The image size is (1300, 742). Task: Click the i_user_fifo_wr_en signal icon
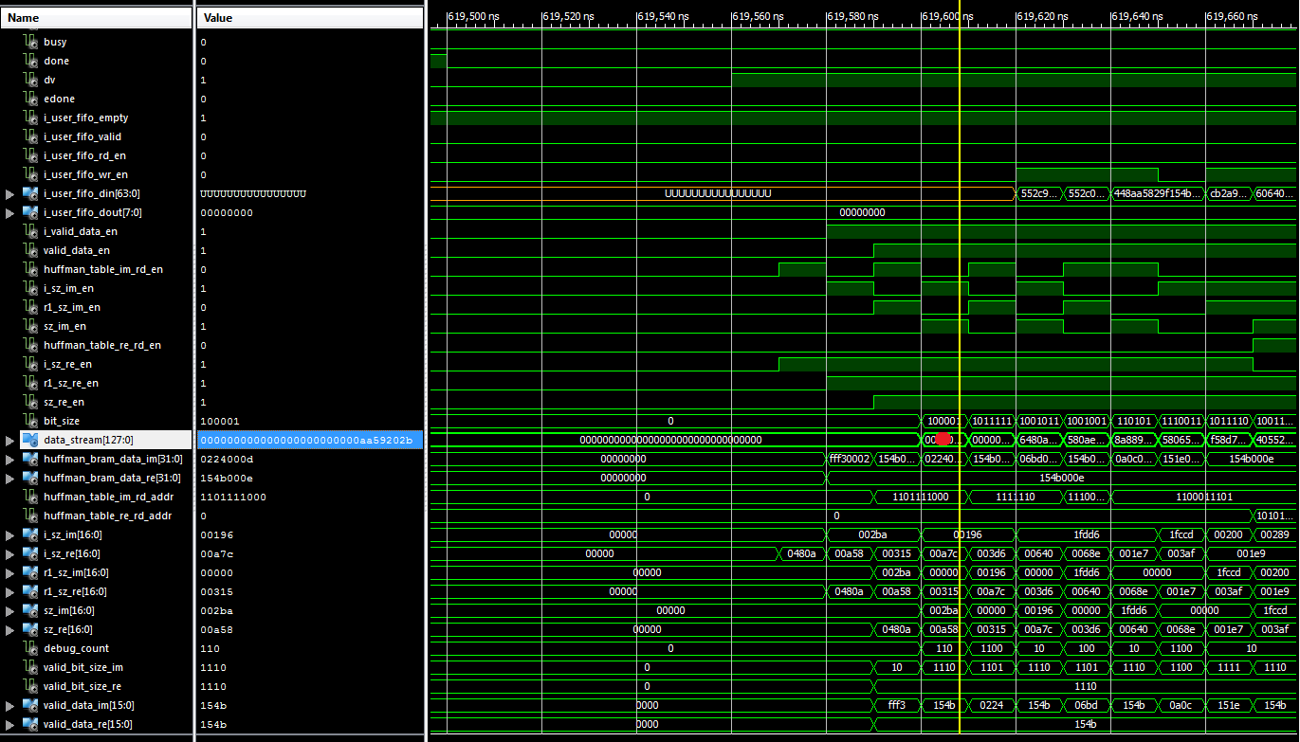click(30, 174)
